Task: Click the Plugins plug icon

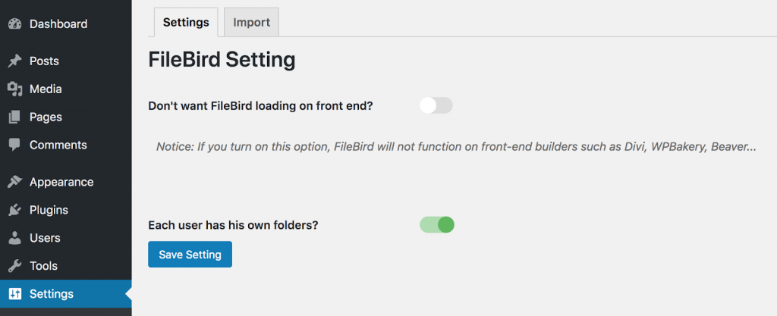Action: [x=15, y=210]
